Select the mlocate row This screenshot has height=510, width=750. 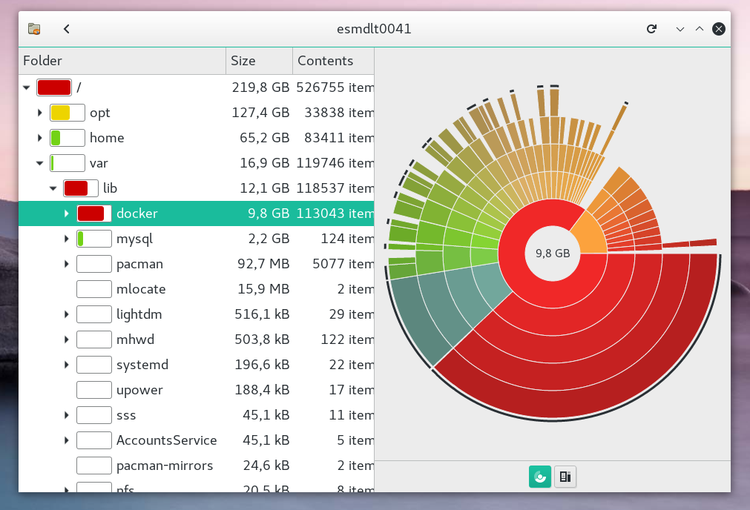(141, 289)
